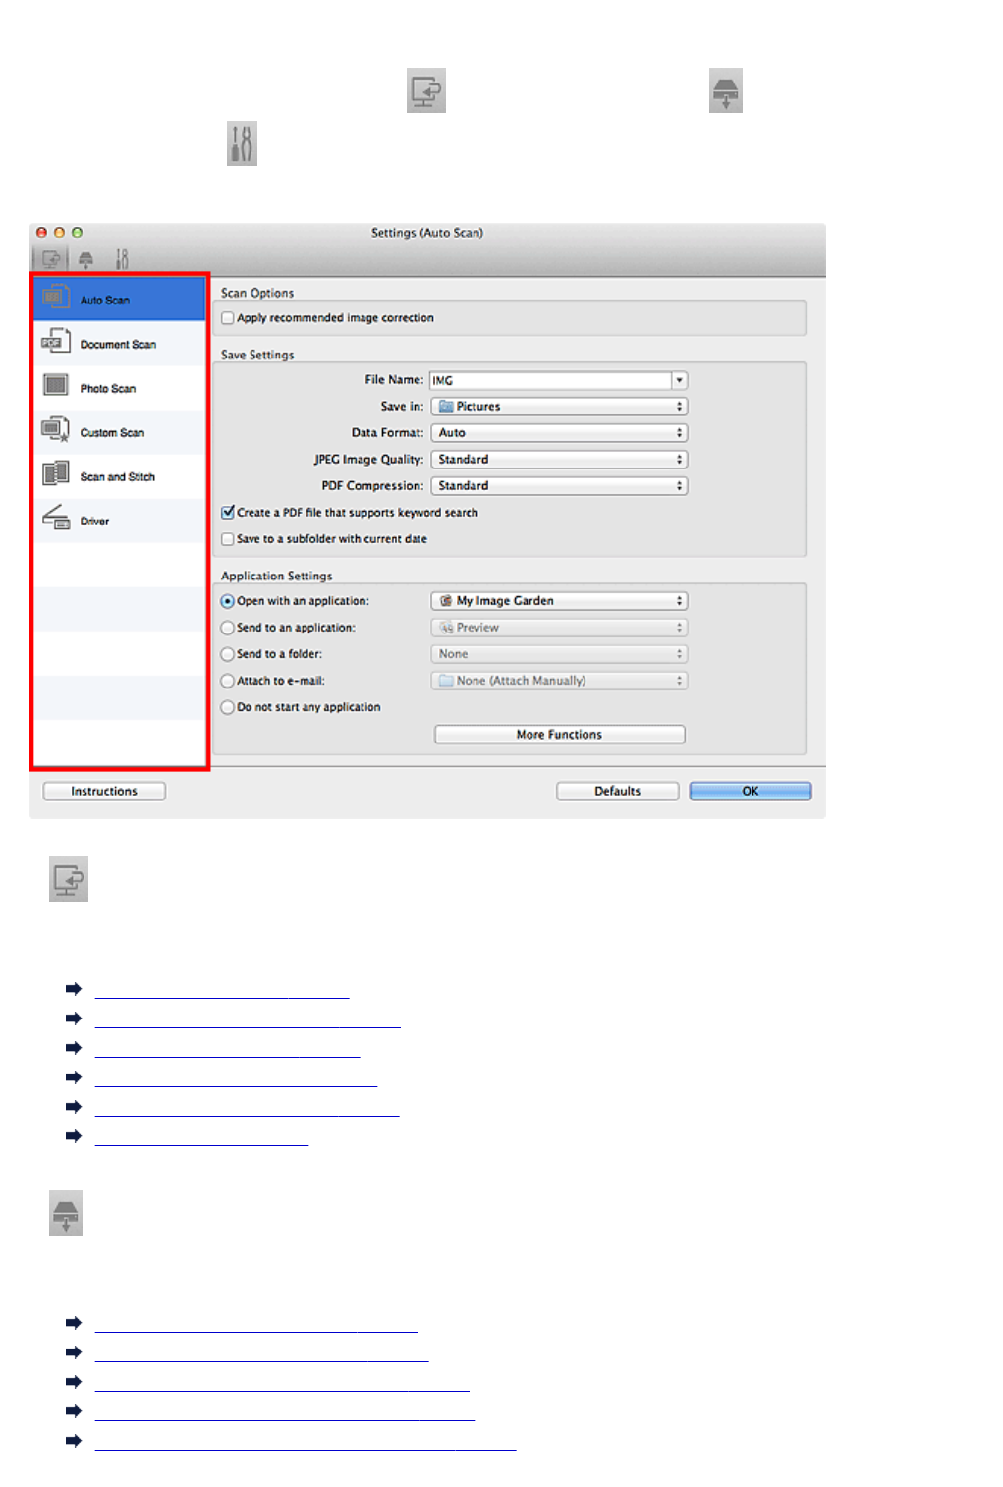This screenshot has width=1003, height=1487.
Task: Select Photo Scan in the sidebar
Action: (x=120, y=388)
